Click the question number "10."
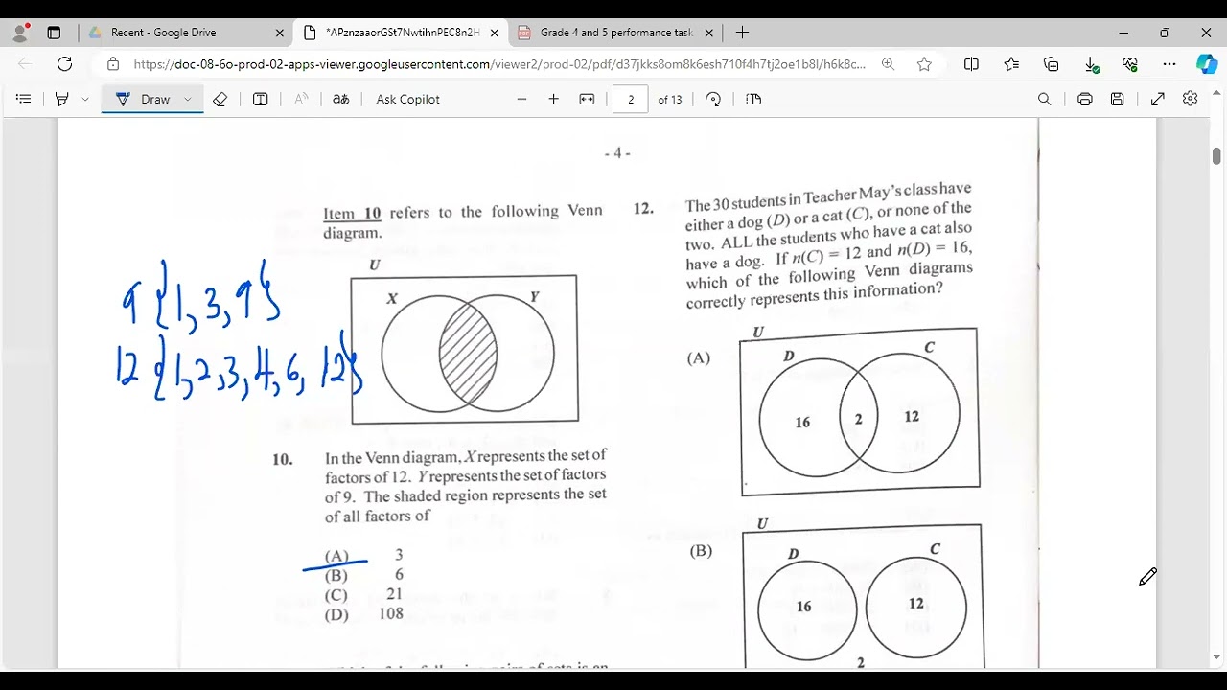1227x690 pixels. [x=283, y=459]
